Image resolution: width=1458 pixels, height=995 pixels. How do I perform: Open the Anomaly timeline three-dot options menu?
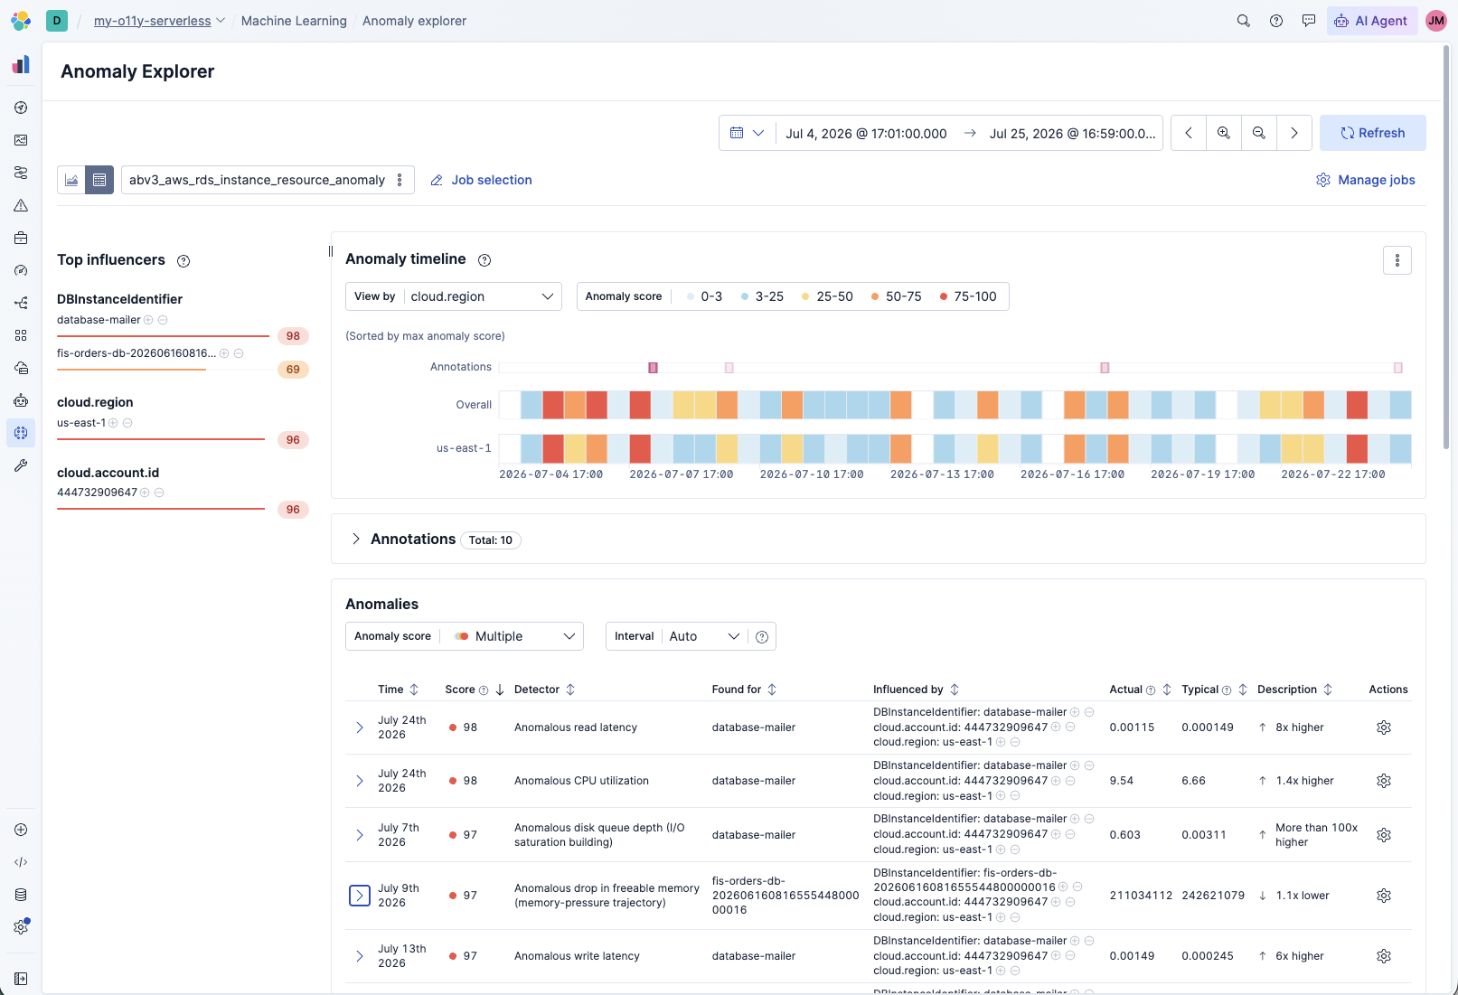(x=1397, y=260)
